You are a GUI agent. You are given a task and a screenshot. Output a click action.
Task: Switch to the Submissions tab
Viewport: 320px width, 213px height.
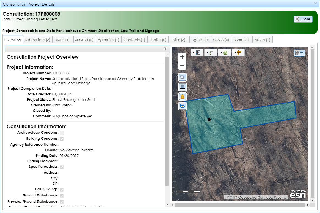tap(37, 39)
